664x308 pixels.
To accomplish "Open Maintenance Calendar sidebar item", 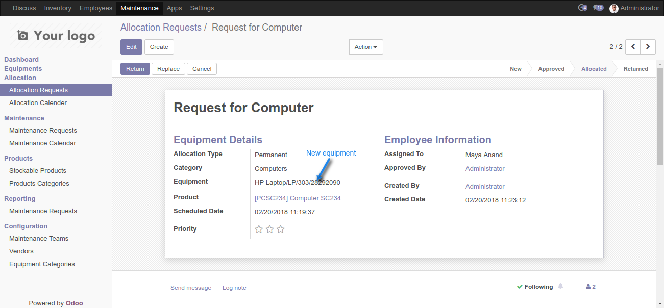I will pyautogui.click(x=56, y=143).
